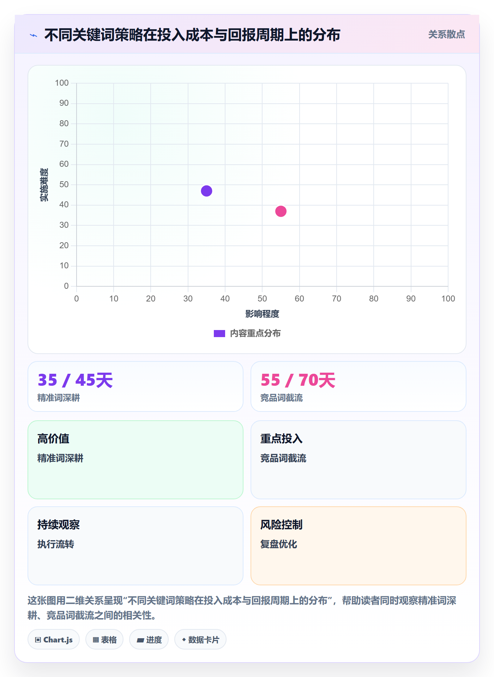Click the 数据卡片 tag
The height and width of the screenshot is (677, 494).
click(200, 639)
